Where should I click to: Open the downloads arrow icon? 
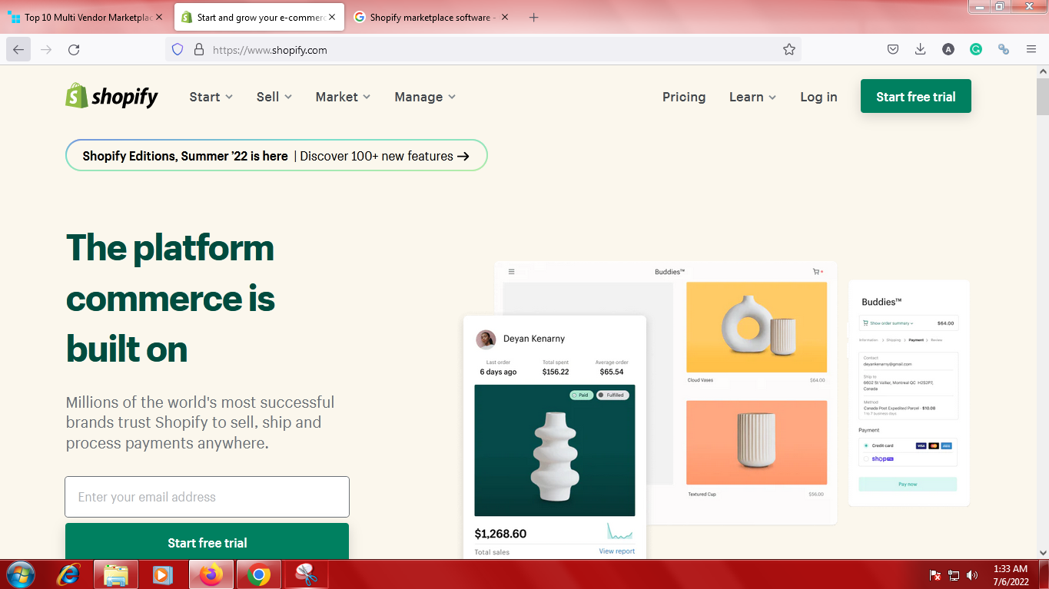click(x=920, y=50)
